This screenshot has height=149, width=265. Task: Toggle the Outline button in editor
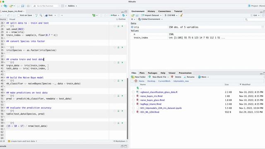tap(120, 19)
